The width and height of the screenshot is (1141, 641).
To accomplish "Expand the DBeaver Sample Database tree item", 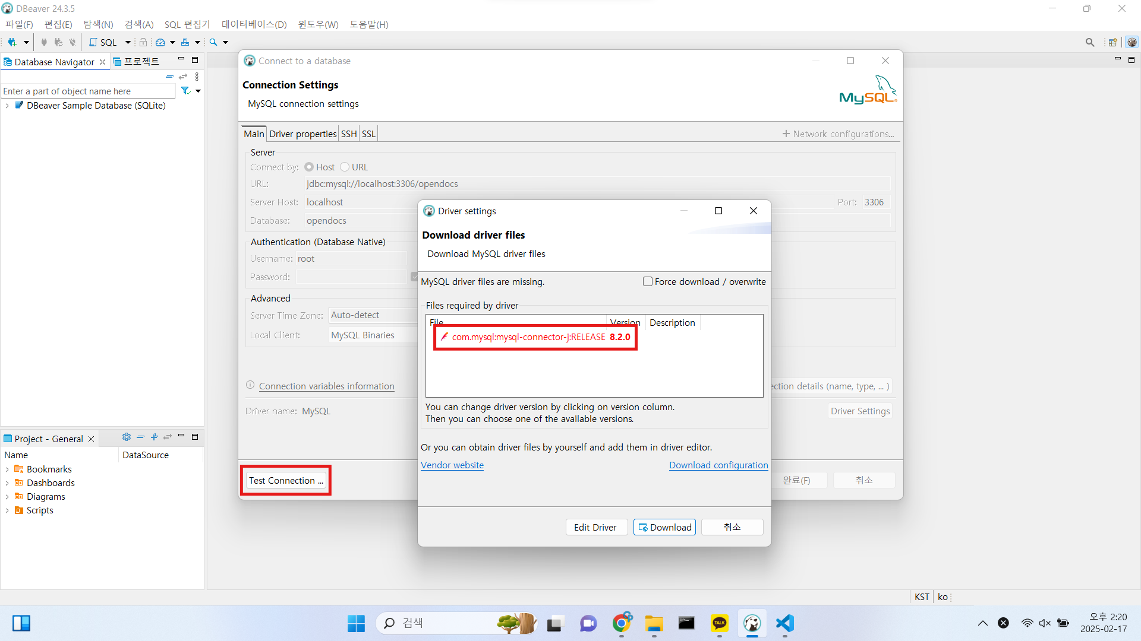I will point(7,106).
